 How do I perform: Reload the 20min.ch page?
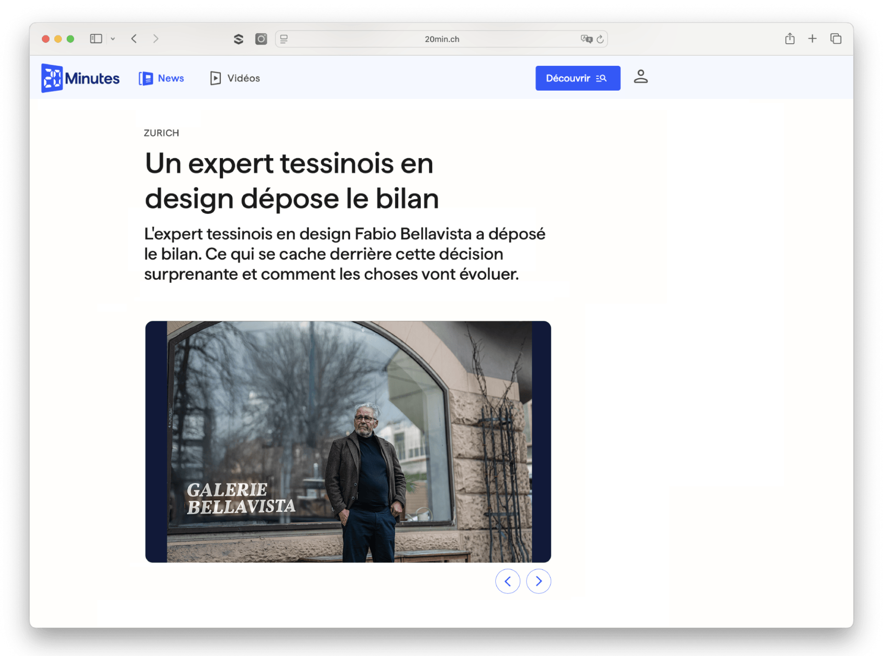(600, 39)
